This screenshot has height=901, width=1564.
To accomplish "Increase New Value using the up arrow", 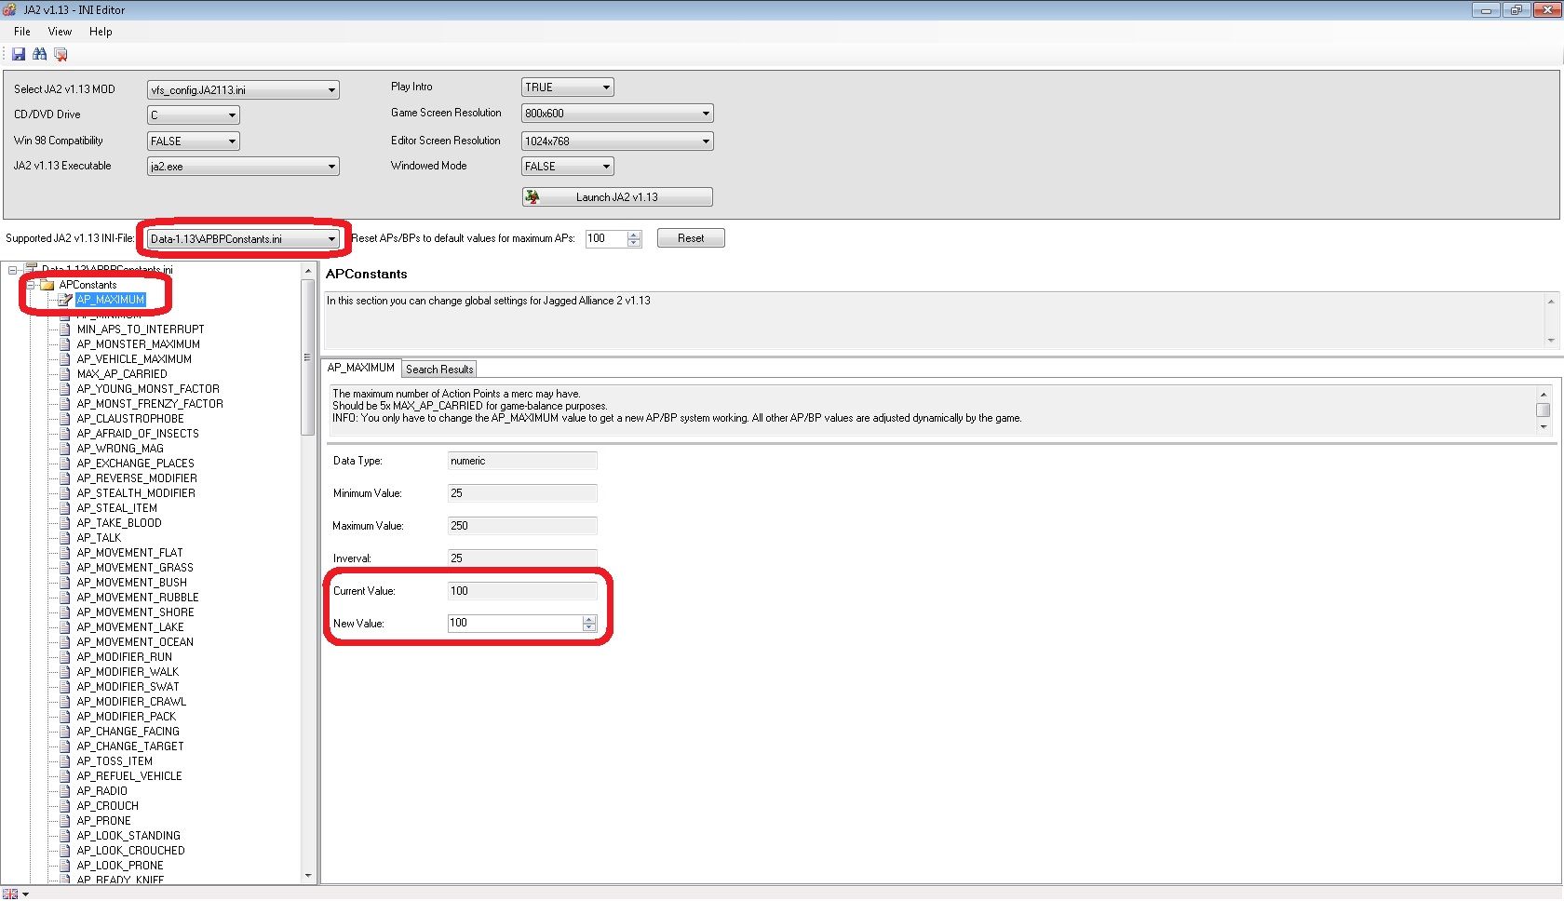I will [589, 619].
